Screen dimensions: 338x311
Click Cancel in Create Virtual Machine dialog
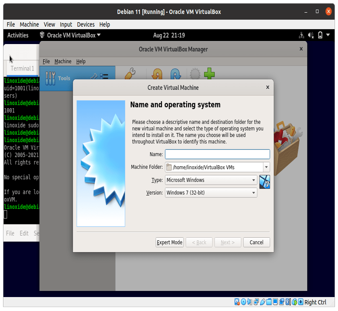pyautogui.click(x=256, y=242)
